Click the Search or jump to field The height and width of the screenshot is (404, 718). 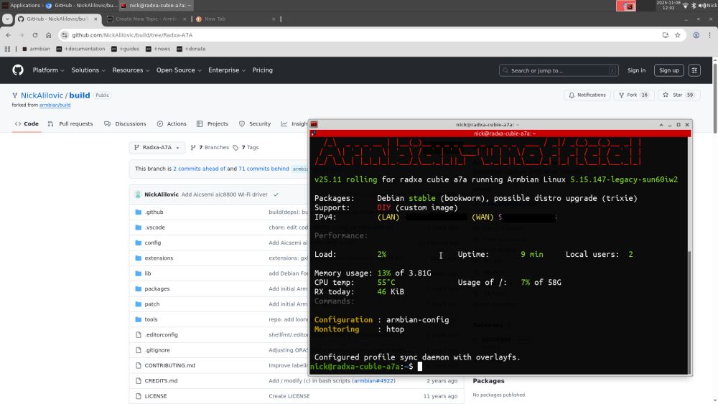[x=559, y=70]
